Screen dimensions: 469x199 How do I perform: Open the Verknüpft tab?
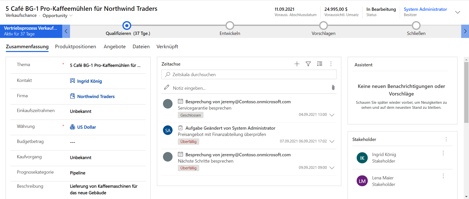point(167,46)
